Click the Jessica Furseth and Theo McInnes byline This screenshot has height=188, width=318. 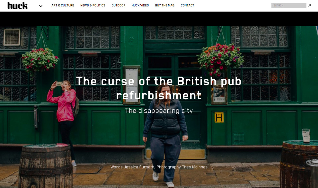159,167
